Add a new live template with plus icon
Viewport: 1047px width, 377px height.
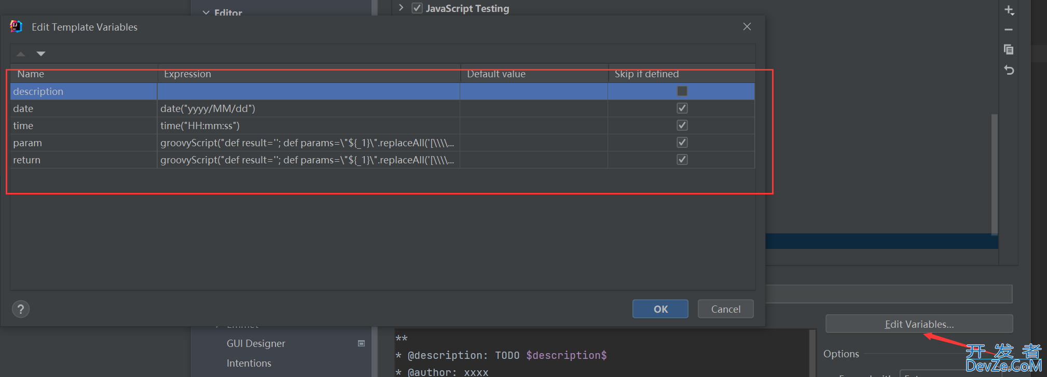coord(1009,10)
